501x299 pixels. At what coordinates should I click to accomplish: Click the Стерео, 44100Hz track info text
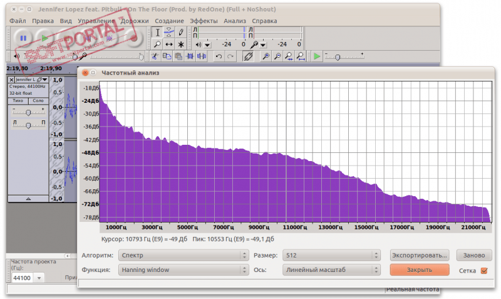click(28, 87)
